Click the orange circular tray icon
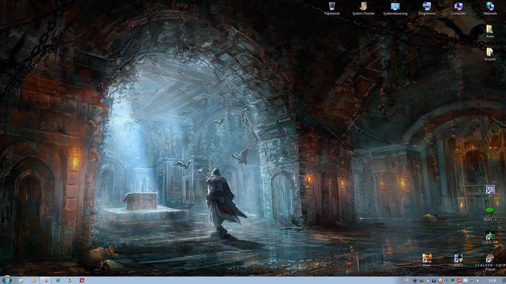The width and height of the screenshot is (506, 284). tap(440, 281)
